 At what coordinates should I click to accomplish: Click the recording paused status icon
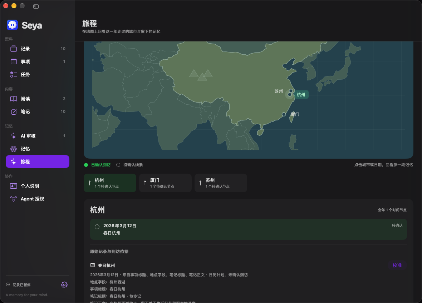[8, 284]
